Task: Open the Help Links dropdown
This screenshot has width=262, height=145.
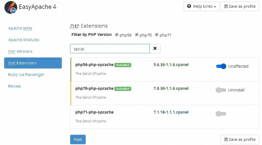Action: pyautogui.click(x=201, y=6)
